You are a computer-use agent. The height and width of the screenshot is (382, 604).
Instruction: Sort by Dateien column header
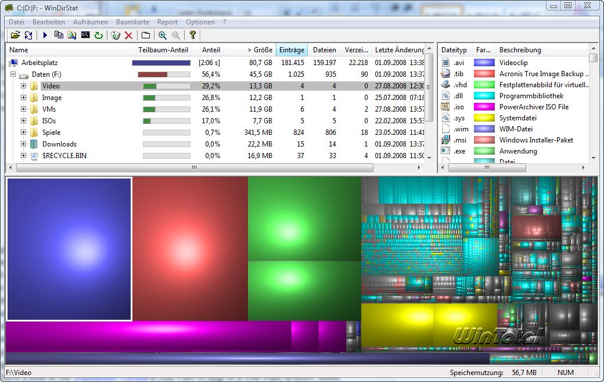pos(324,50)
